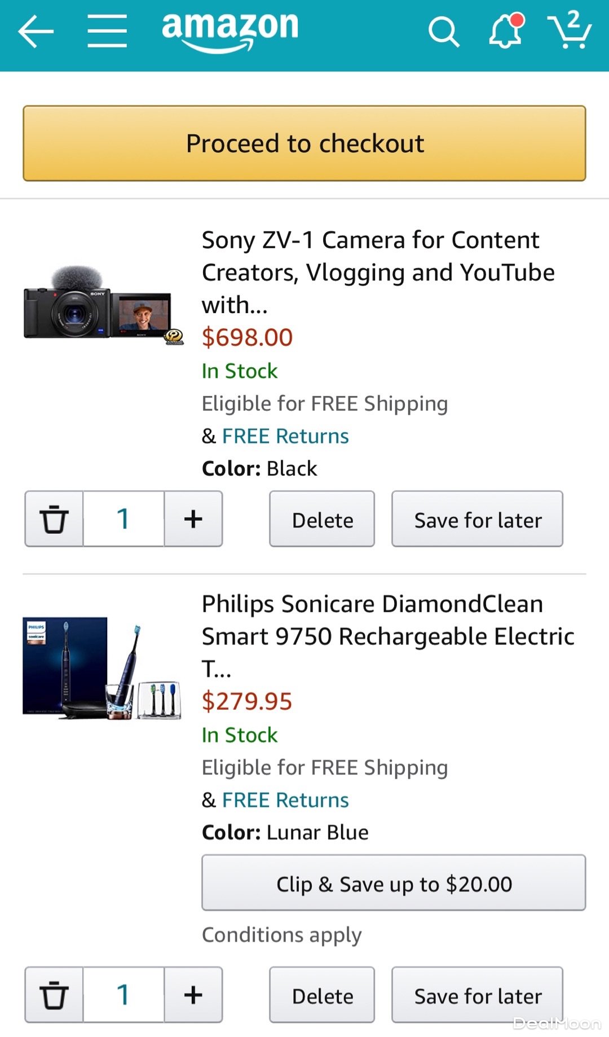
Task: Open notifications bell icon
Action: (x=506, y=32)
